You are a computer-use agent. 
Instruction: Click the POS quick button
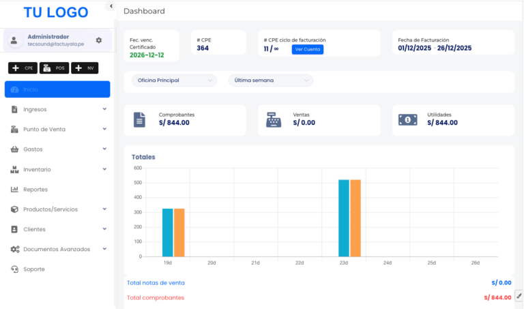pos(55,68)
